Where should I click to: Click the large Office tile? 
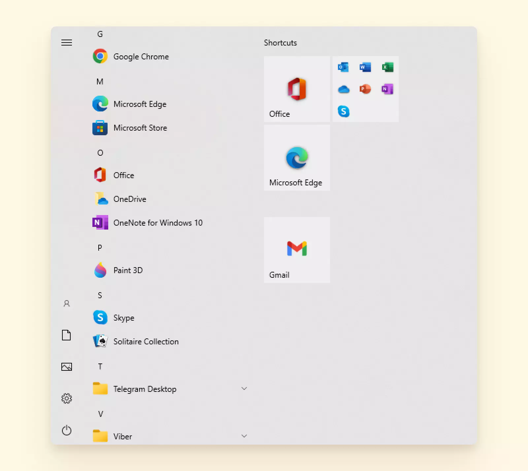click(297, 89)
